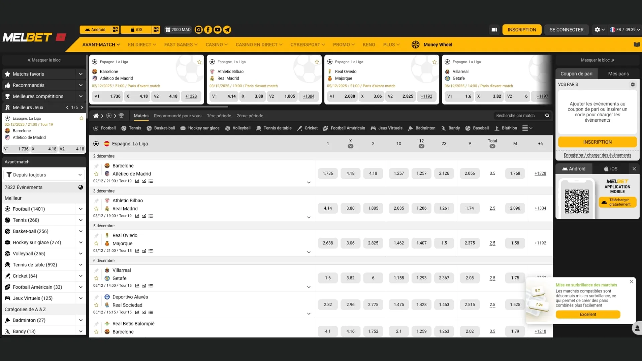Click the match search magnifier icon

(547, 116)
